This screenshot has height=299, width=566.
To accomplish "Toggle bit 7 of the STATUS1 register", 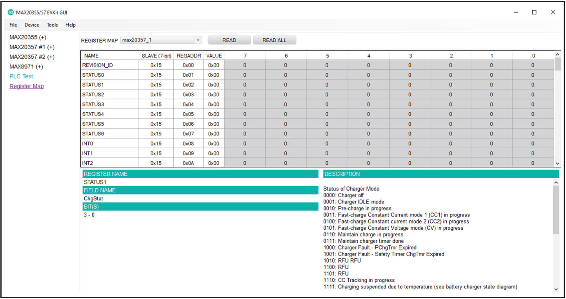I will click(x=245, y=85).
